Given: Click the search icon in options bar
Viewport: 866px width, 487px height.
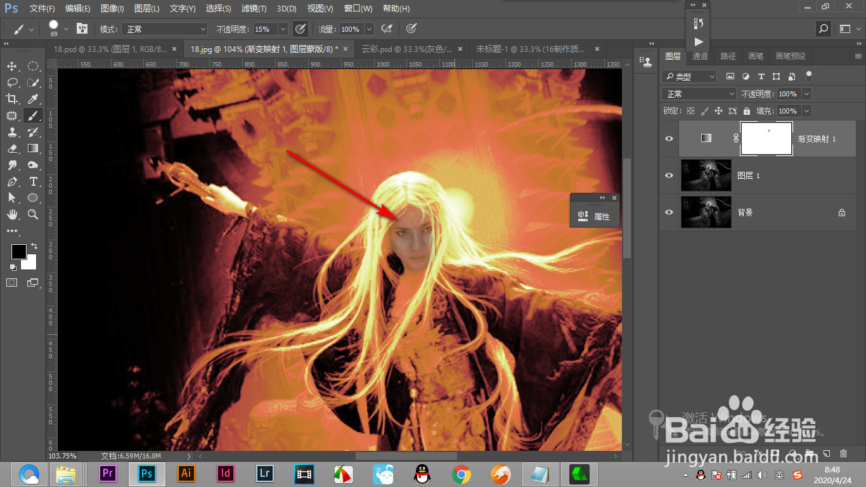Looking at the screenshot, I should point(823,29).
